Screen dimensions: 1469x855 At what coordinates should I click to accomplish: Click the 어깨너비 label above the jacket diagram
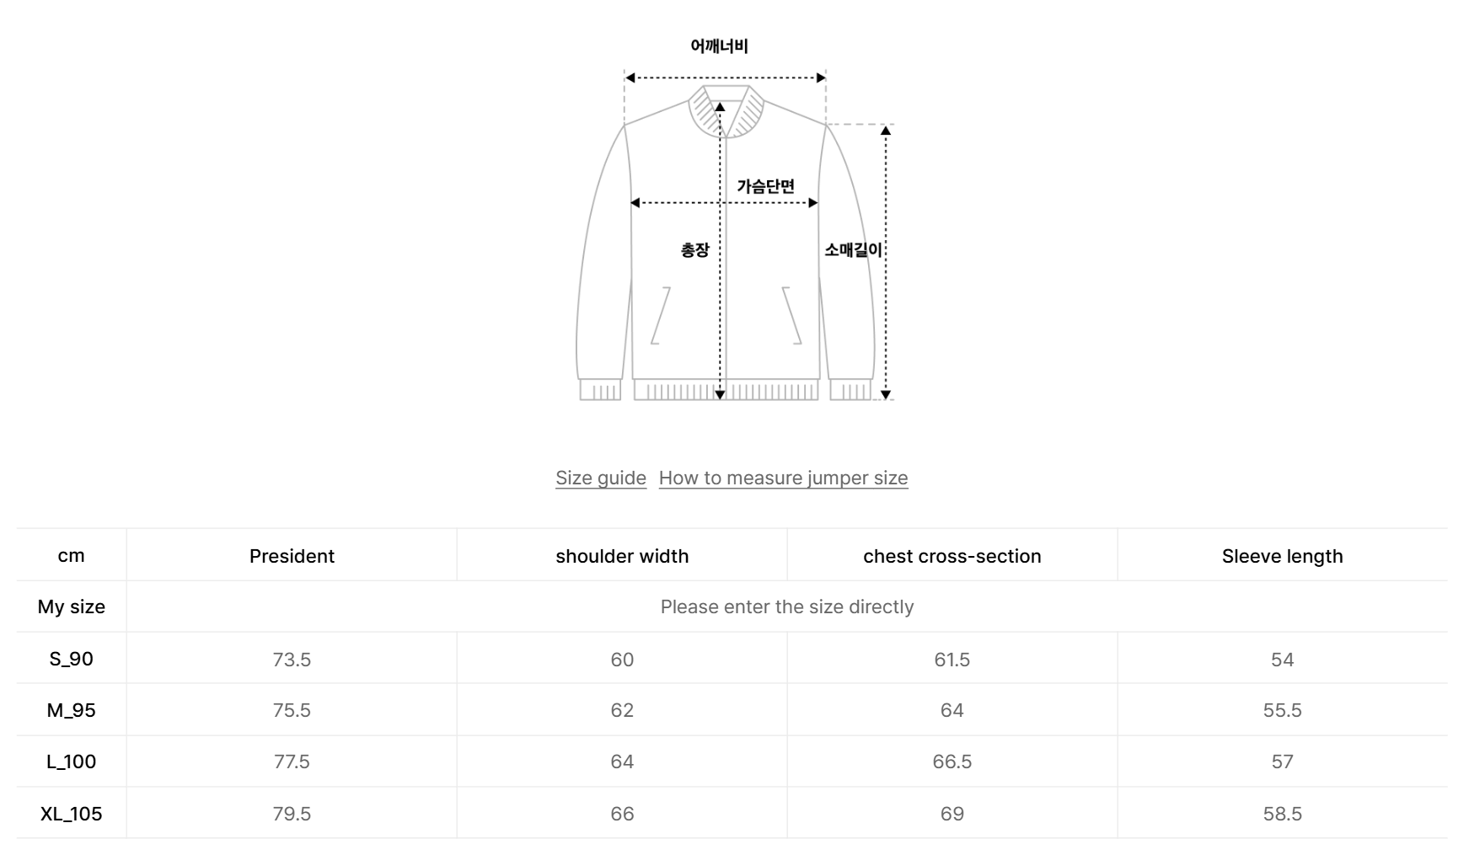click(719, 46)
